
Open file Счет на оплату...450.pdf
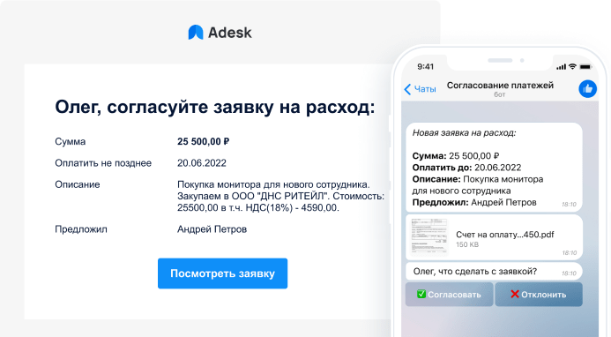coord(505,235)
